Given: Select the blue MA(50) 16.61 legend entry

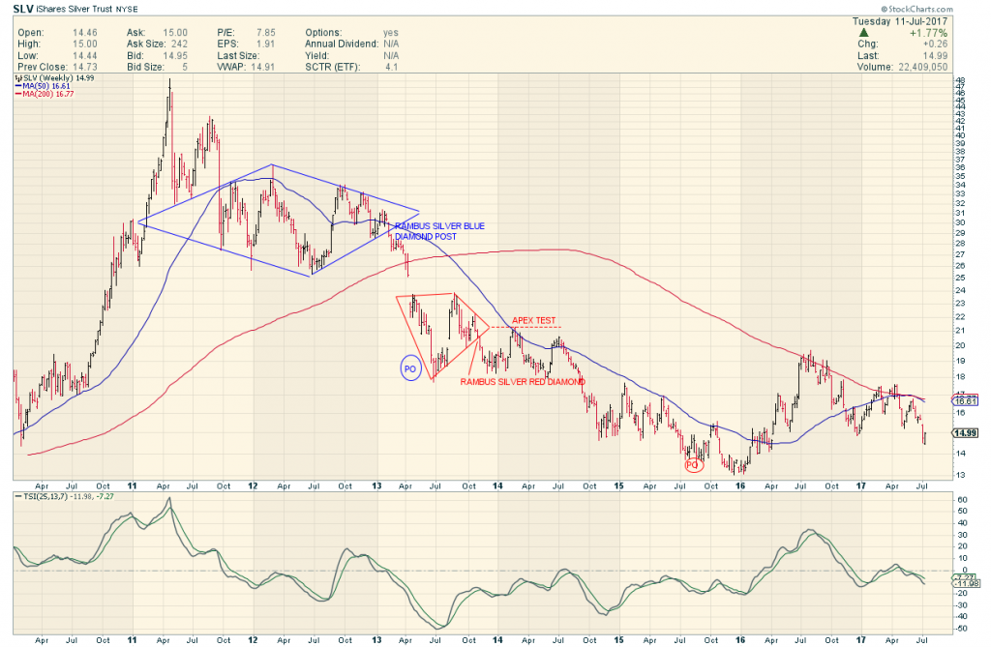Looking at the screenshot, I should point(43,86).
